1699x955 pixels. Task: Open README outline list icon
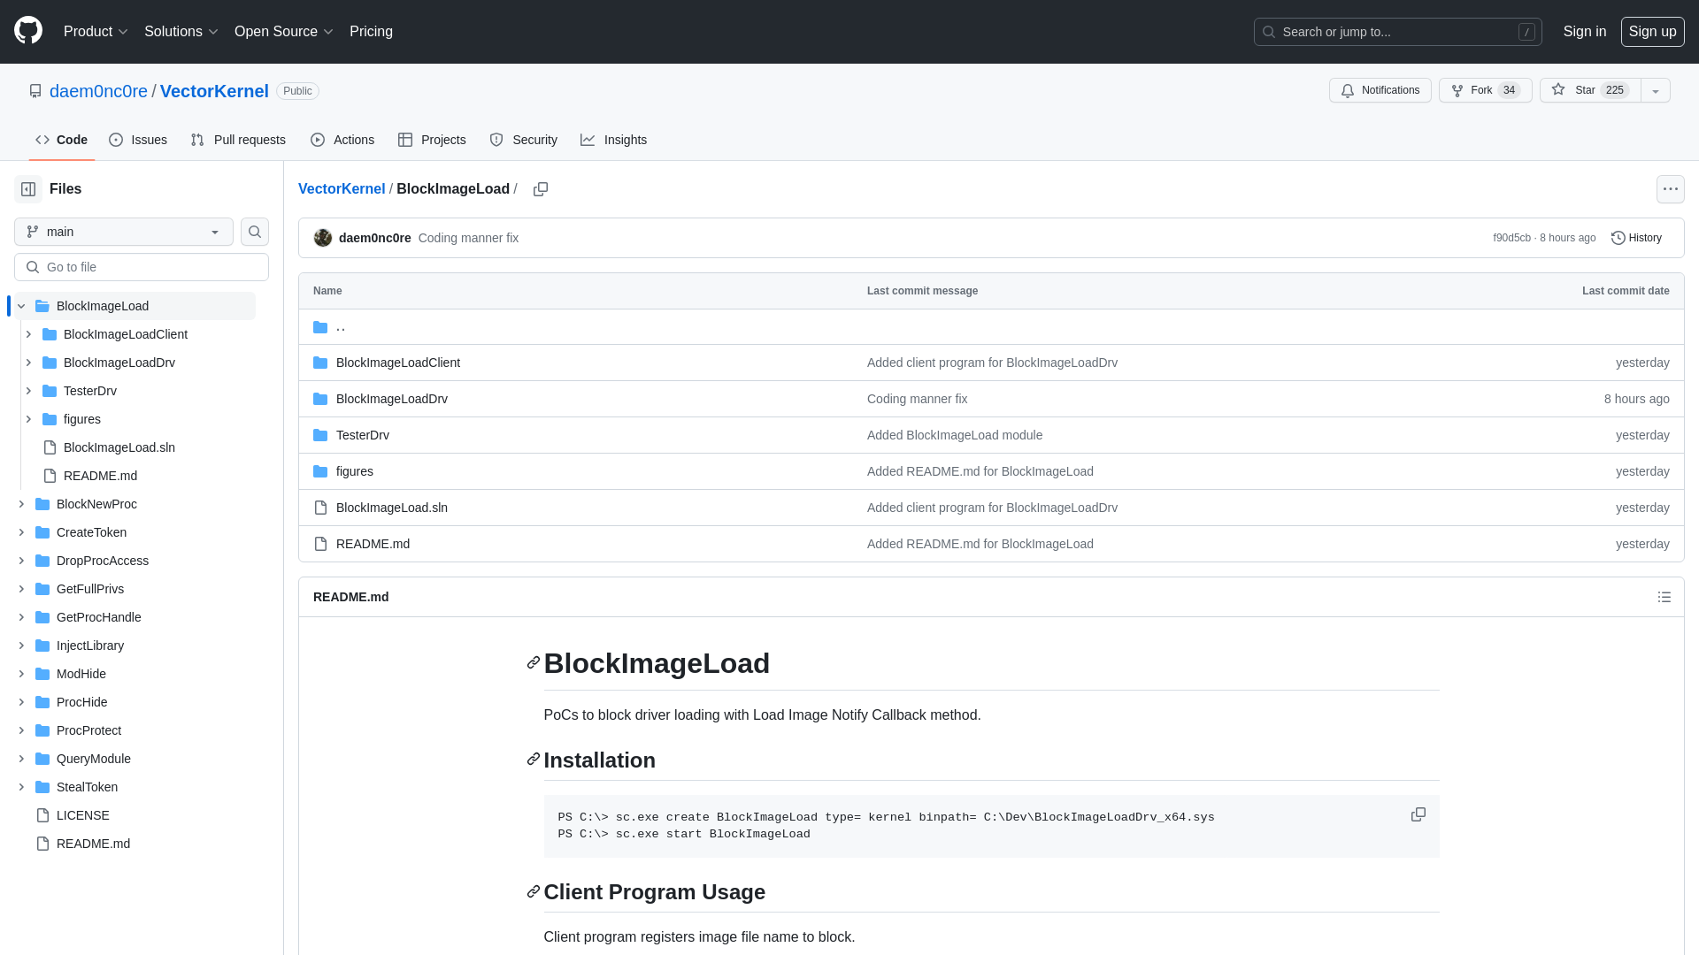click(x=1664, y=597)
